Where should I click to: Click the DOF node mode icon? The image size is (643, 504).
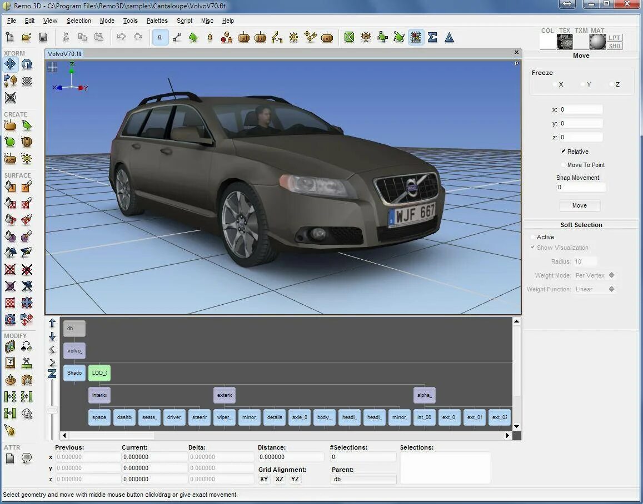click(261, 37)
